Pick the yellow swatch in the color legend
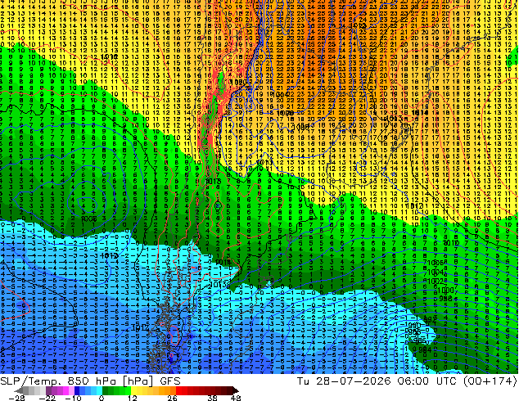 133,390
